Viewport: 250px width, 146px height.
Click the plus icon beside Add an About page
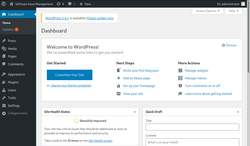click(x=118, y=78)
